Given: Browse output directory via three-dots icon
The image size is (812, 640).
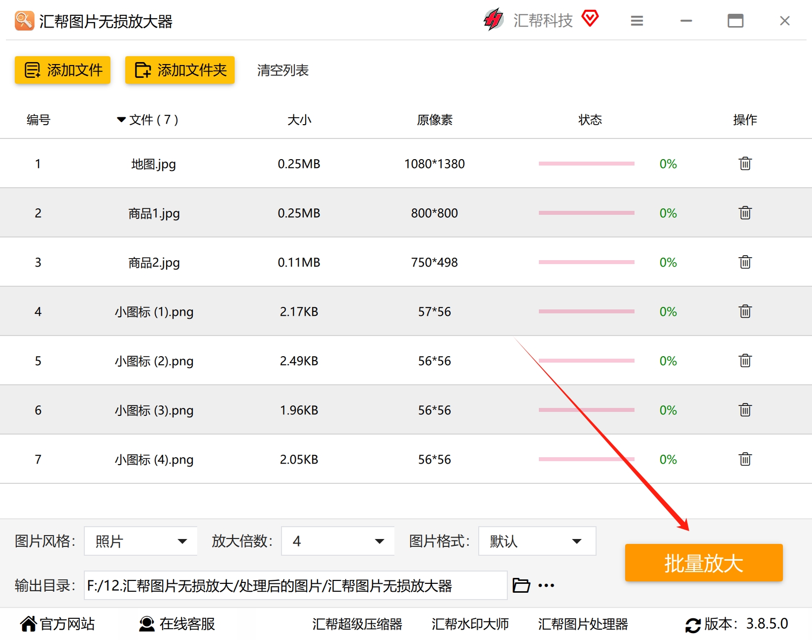Looking at the screenshot, I should point(546,585).
